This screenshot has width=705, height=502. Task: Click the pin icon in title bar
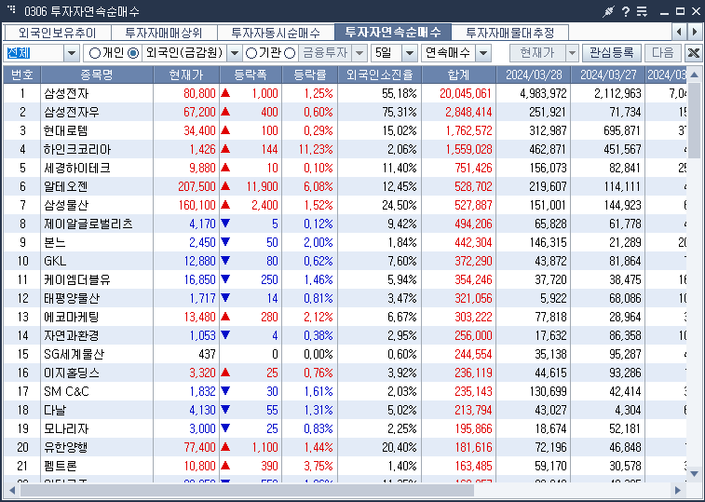coord(608,11)
